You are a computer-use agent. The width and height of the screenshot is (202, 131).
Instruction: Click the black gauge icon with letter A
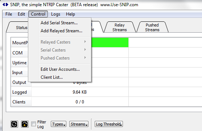click(25, 124)
